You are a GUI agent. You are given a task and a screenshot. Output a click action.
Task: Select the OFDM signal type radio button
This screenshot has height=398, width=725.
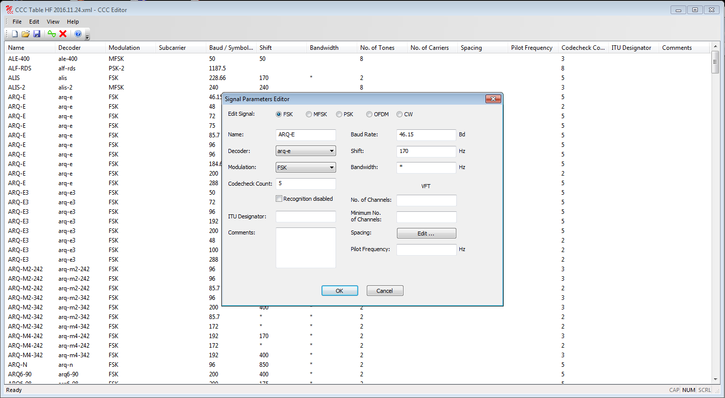[369, 114]
